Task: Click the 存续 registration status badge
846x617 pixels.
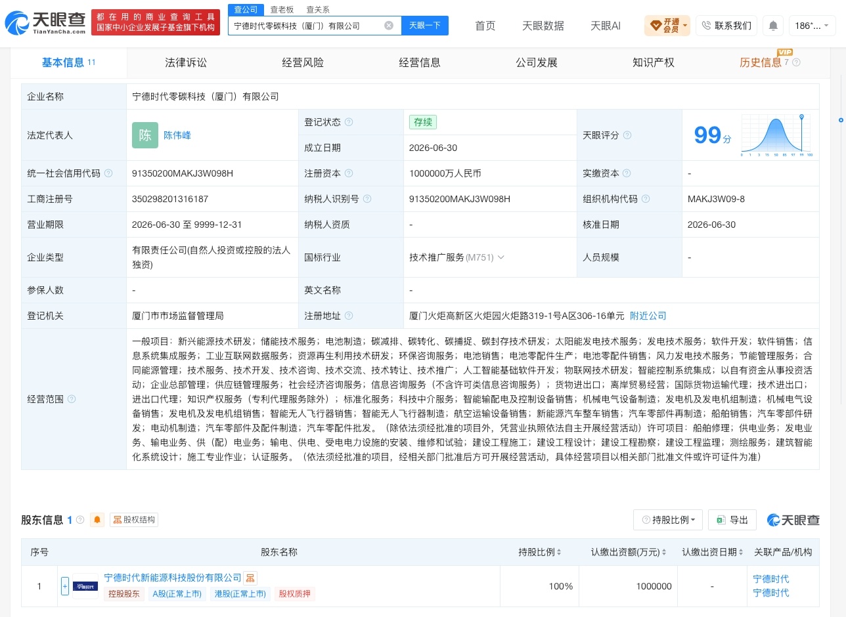Action: click(x=423, y=122)
